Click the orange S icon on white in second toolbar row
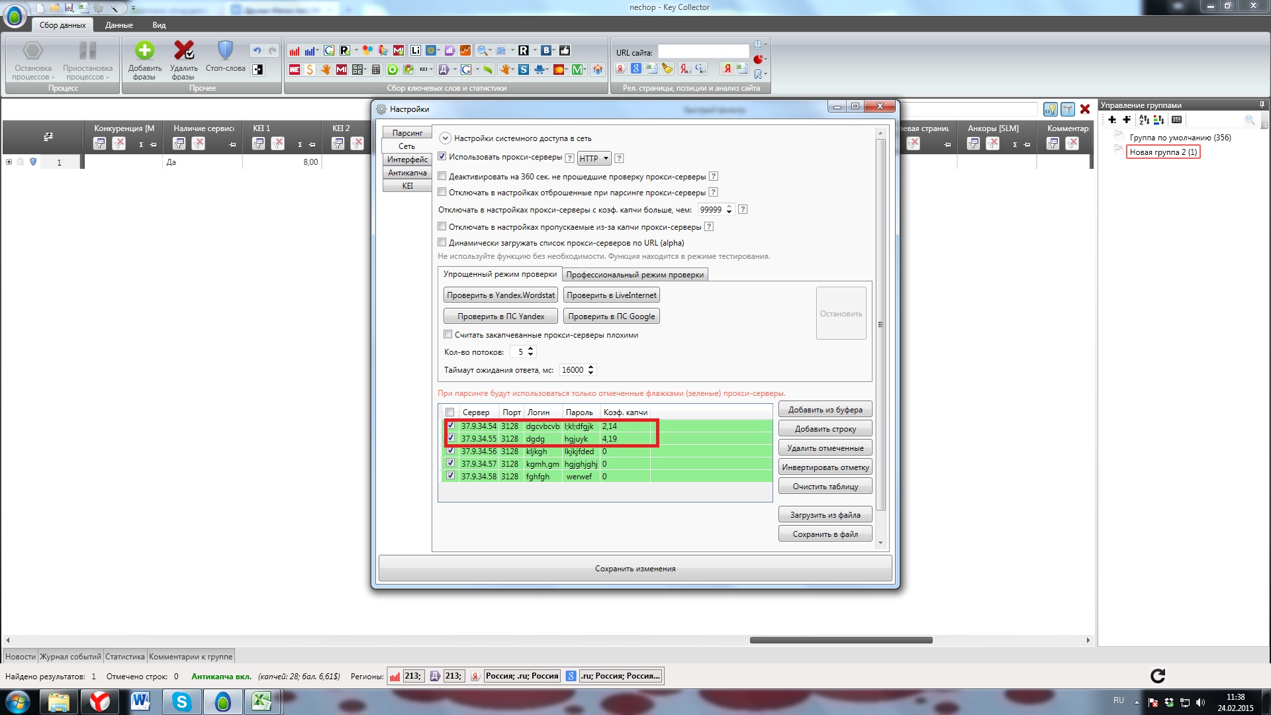The height and width of the screenshot is (715, 1271). pyautogui.click(x=310, y=70)
